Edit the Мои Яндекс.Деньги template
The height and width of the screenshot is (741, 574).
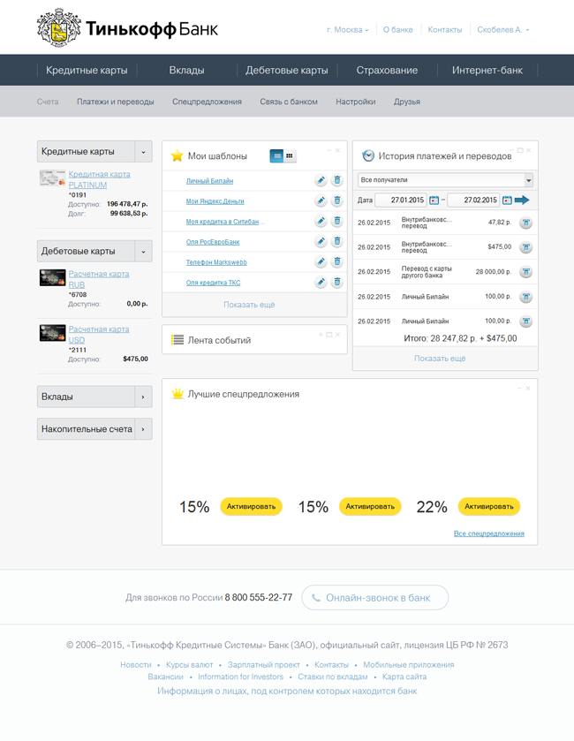point(321,200)
